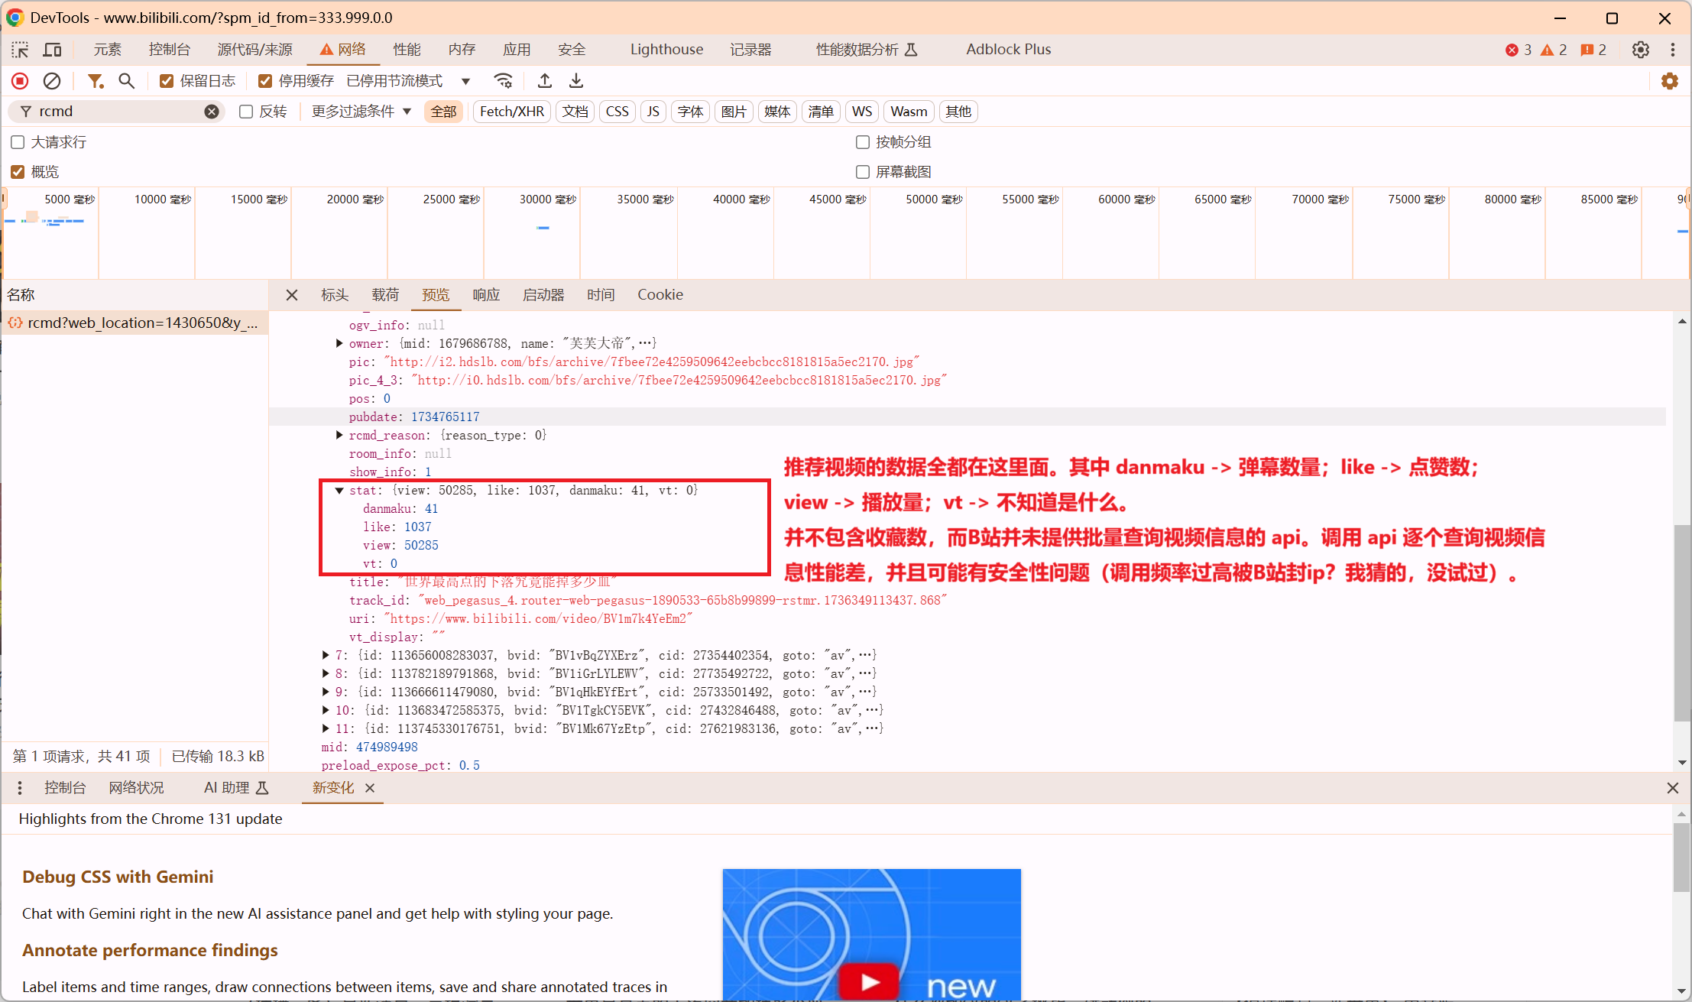Viewport: 1692px width, 1002px height.
Task: Open the Annotate performance findings link
Action: (150, 951)
